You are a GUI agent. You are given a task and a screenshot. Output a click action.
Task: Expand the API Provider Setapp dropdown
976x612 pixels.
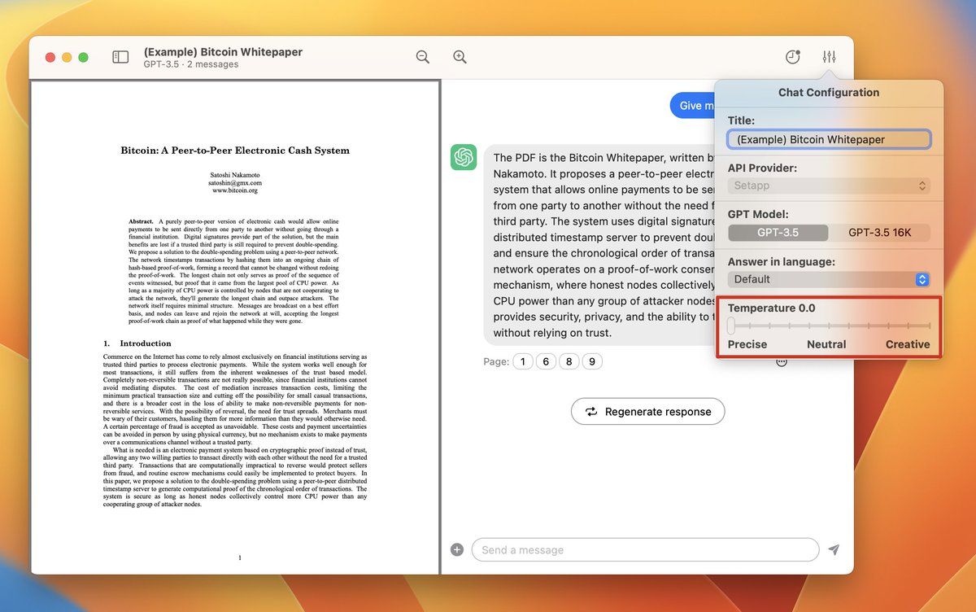[x=829, y=186]
